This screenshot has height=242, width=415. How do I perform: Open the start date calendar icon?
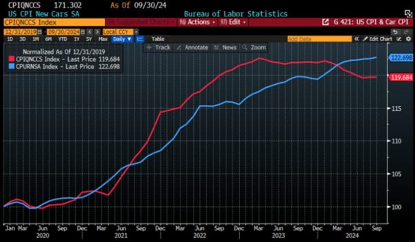point(40,32)
